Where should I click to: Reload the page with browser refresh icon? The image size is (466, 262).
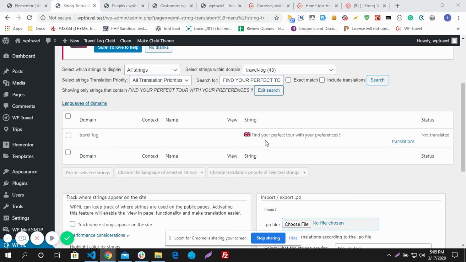29,18
